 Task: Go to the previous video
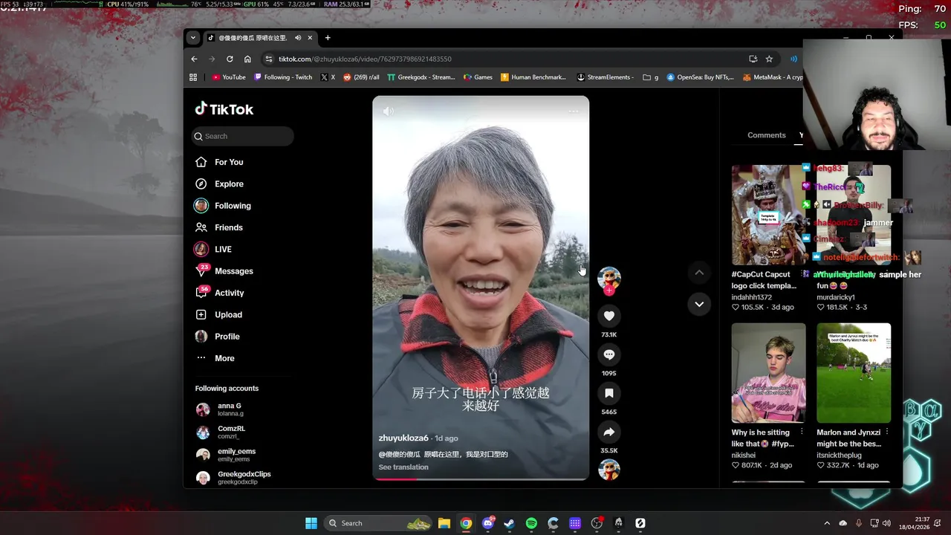pos(699,273)
